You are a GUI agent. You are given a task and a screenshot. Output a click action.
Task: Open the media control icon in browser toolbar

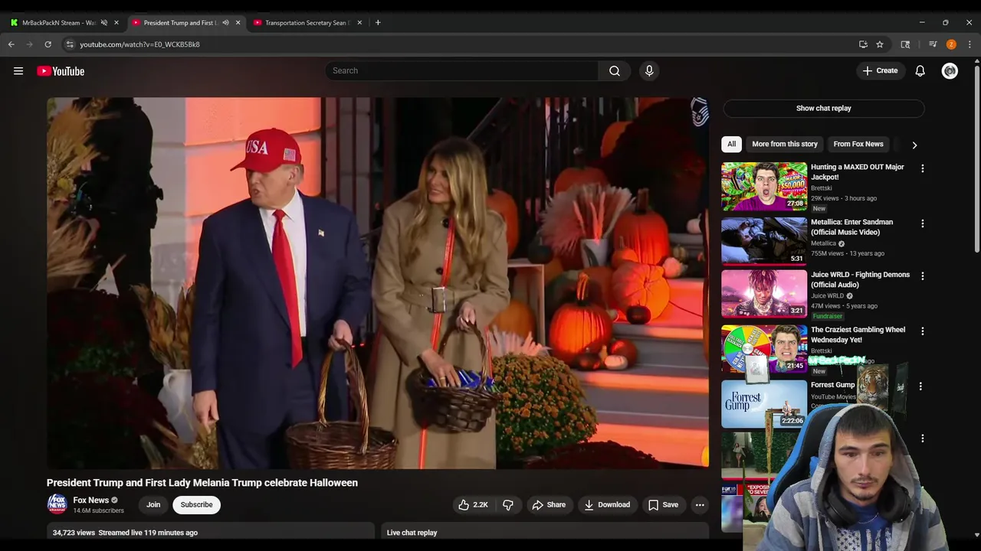[x=933, y=44]
